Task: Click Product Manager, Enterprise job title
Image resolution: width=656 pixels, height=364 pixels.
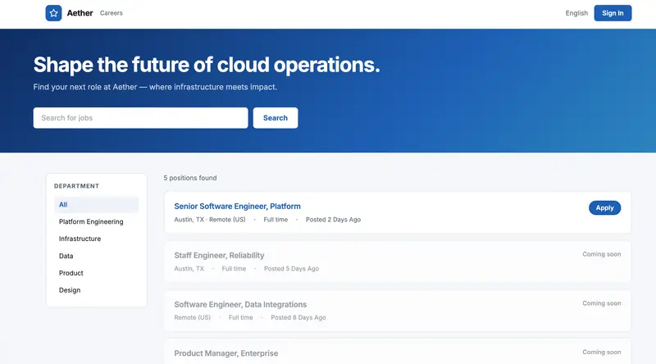Action: point(226,353)
